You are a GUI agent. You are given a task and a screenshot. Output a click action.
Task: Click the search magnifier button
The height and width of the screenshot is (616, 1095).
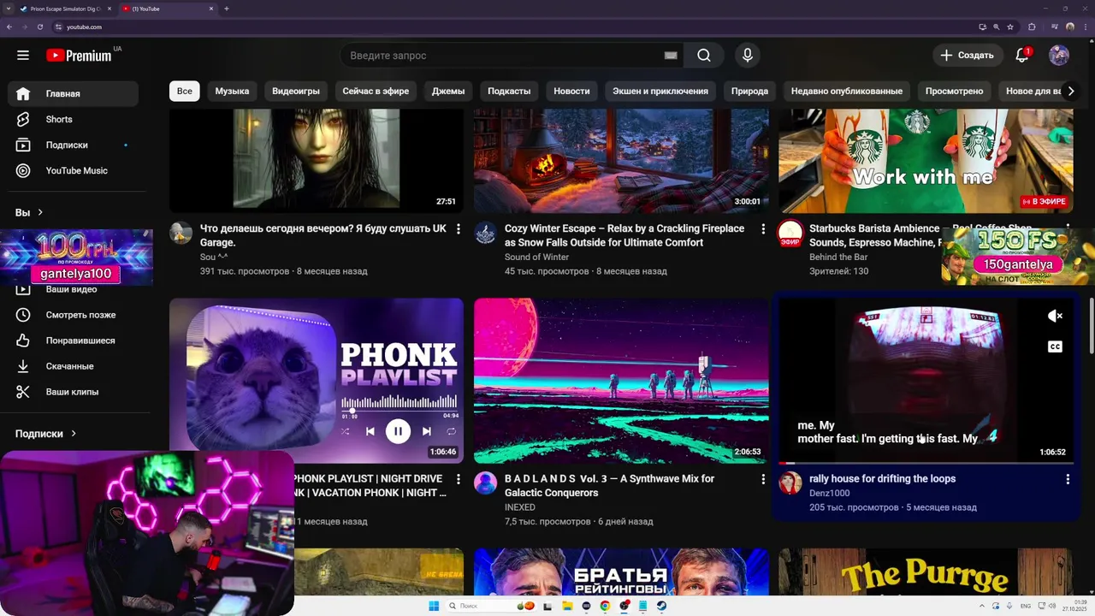pyautogui.click(x=704, y=56)
